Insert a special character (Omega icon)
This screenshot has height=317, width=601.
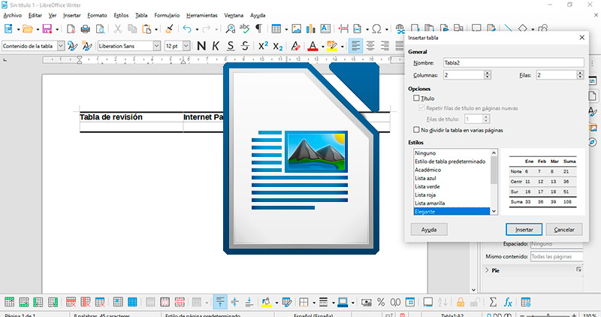377,29
